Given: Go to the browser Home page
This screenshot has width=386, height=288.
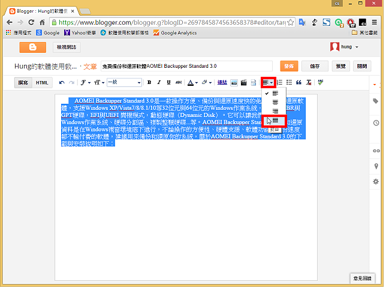Looking at the screenshot, I should click(42, 22).
